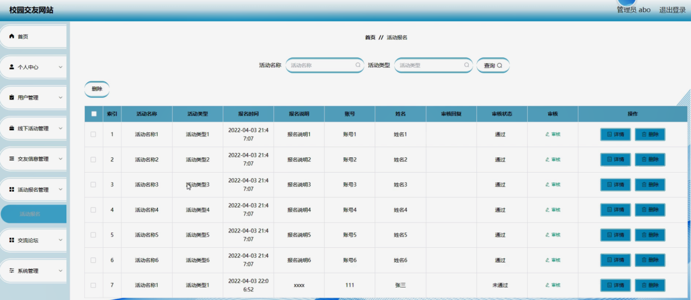
Task: Open the 个人中心 sidebar menu
Action: (33, 67)
